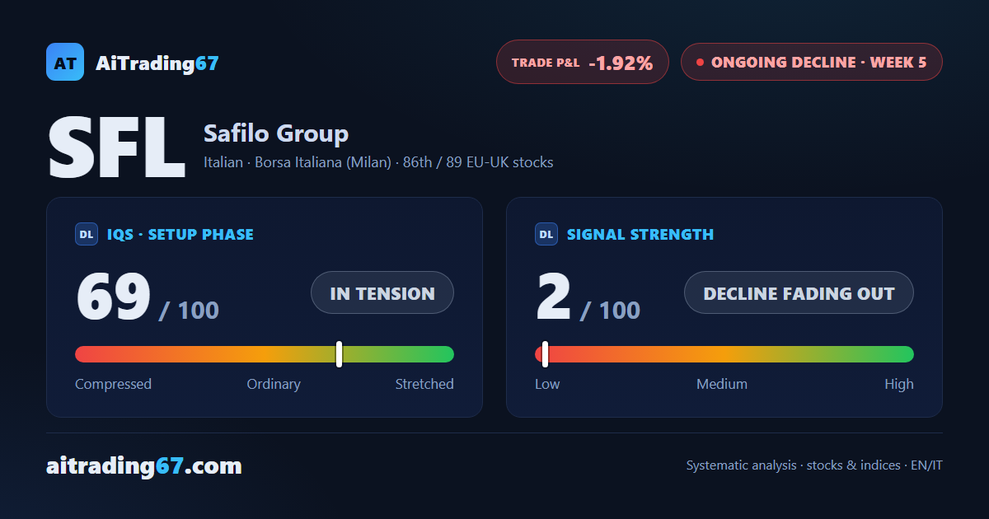The image size is (989, 519).
Task: Select the Trade P&L -1.92% badge
Action: 583,62
